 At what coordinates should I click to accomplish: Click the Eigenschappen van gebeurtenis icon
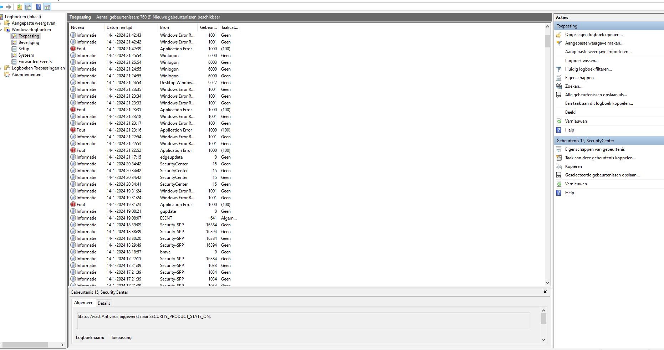click(559, 149)
